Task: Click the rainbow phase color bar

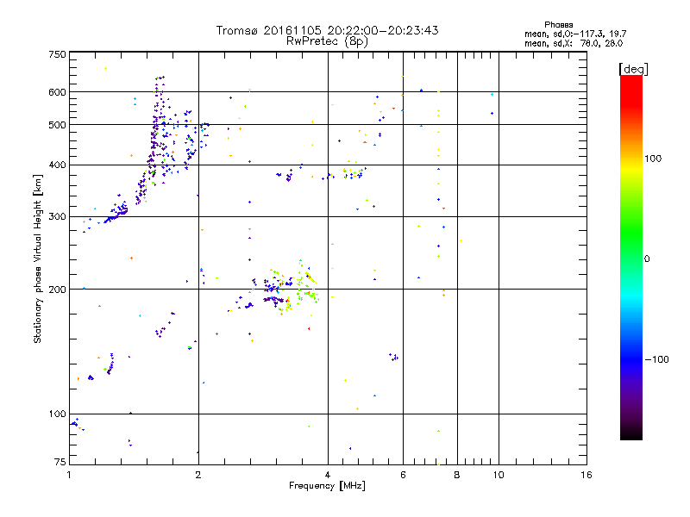Action: (x=631, y=258)
